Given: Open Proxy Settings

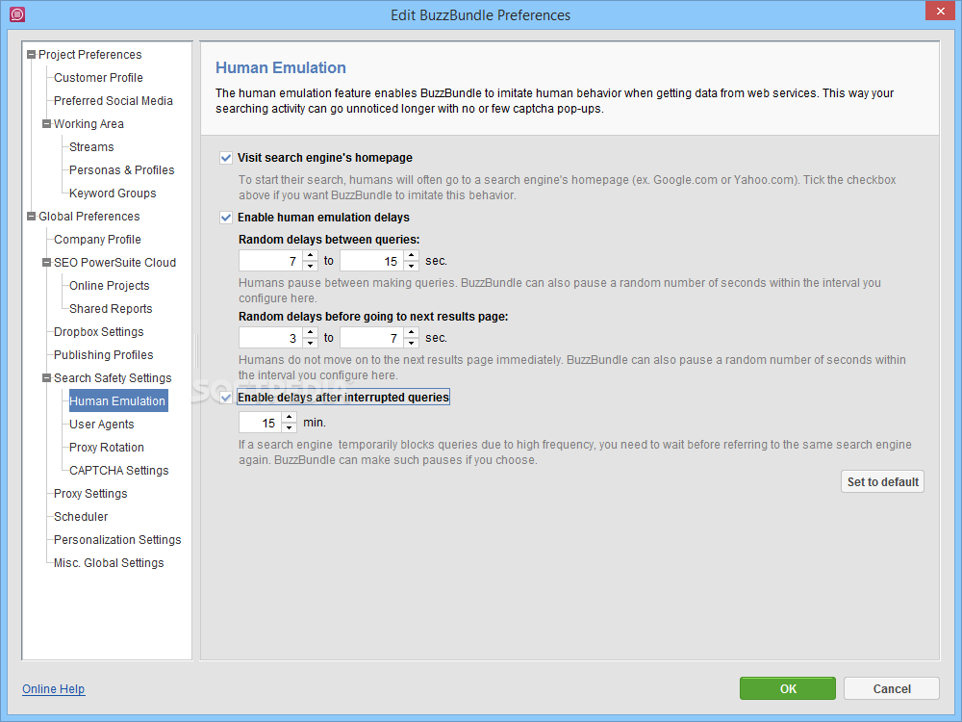Looking at the screenshot, I should point(90,494).
